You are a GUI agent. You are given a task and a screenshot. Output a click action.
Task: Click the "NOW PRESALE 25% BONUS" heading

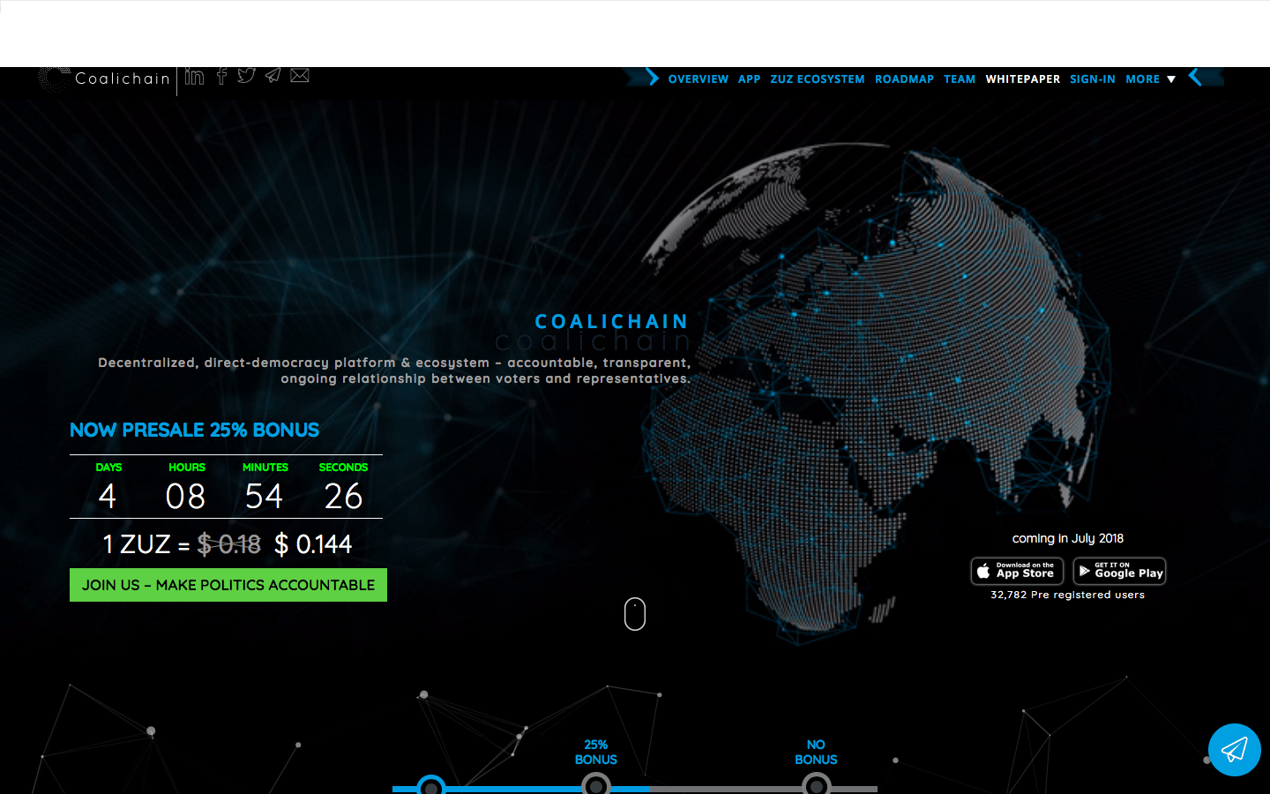(x=194, y=431)
